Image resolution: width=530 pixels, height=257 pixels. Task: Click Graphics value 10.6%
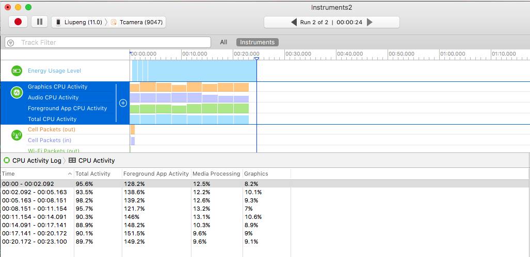tap(253, 217)
